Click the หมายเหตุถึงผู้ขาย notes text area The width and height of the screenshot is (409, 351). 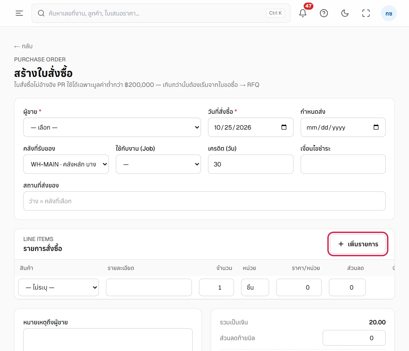point(108,340)
